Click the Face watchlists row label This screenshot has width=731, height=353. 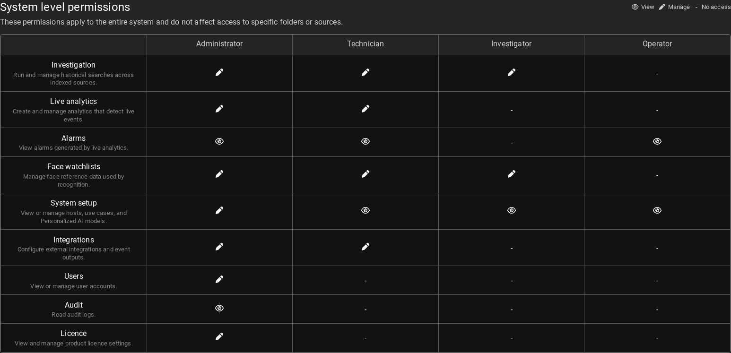74,167
